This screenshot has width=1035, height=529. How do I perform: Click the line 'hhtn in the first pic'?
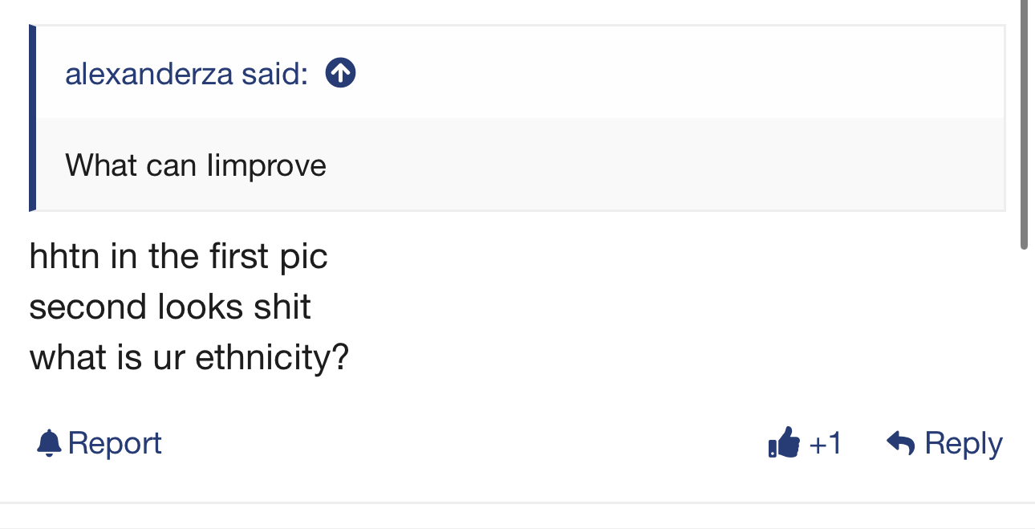[x=178, y=257]
